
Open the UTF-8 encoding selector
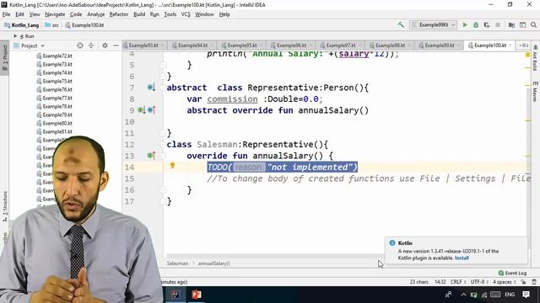coord(480,282)
